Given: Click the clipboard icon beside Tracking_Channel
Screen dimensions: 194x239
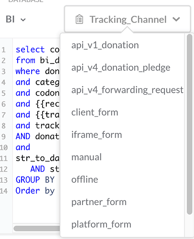Looking at the screenshot, I should 79,19.
